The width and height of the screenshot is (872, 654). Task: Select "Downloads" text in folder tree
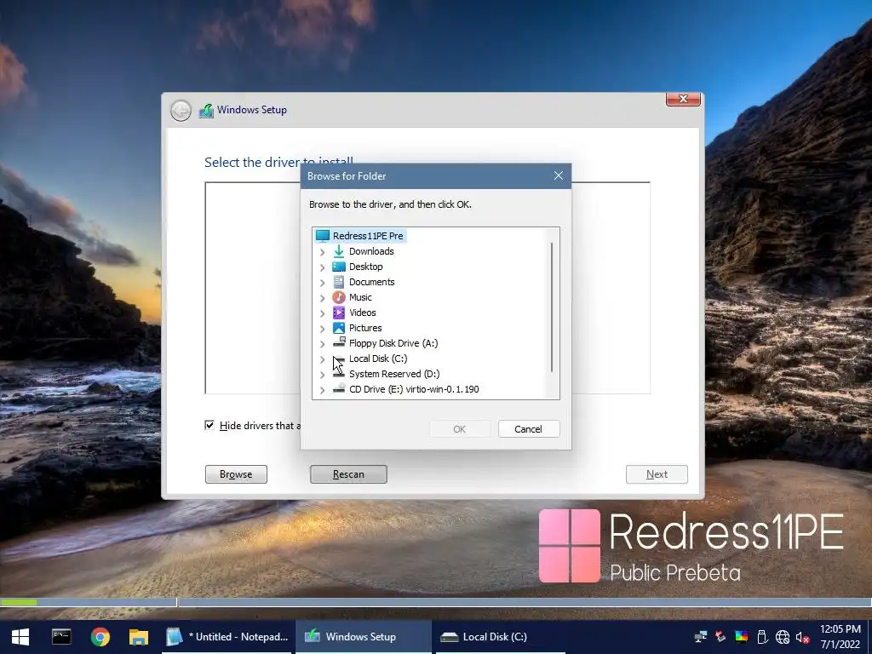371,251
